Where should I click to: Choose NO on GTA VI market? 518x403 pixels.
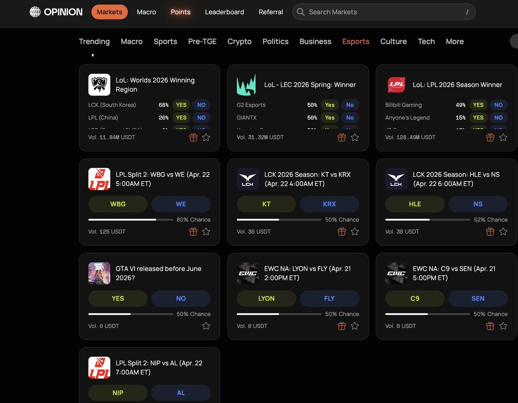pos(181,298)
